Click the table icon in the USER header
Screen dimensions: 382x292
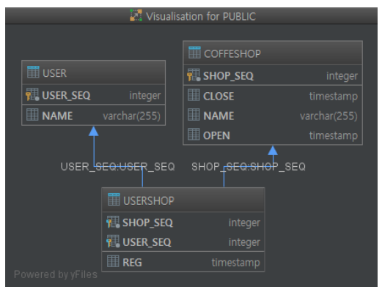click(x=33, y=72)
